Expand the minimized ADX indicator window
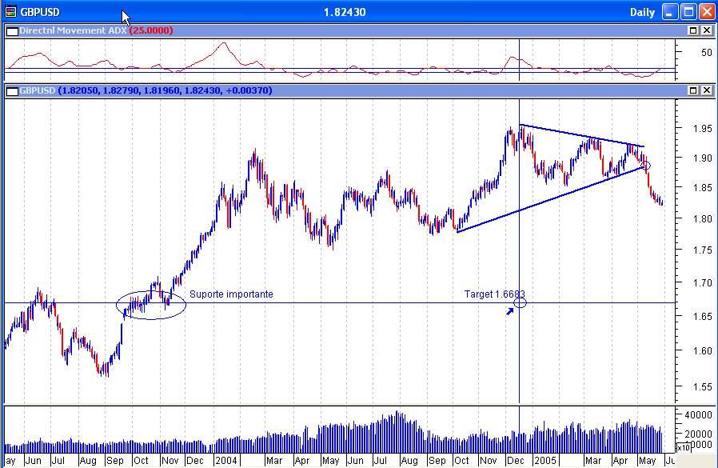718x468 pixels. 692,31
